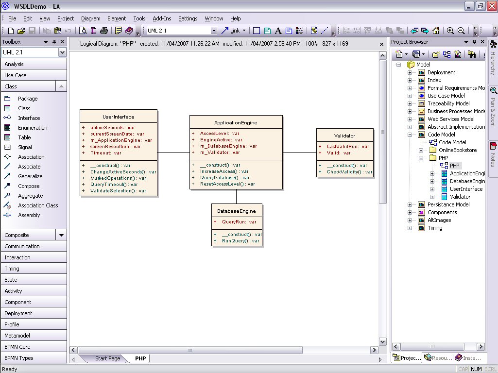
Task: Open the Communication toolbox category
Action: click(34, 246)
